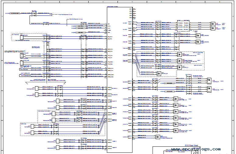Click grid row letter A in left border
236x154 pixels.
pyautogui.click(x=2, y=16)
